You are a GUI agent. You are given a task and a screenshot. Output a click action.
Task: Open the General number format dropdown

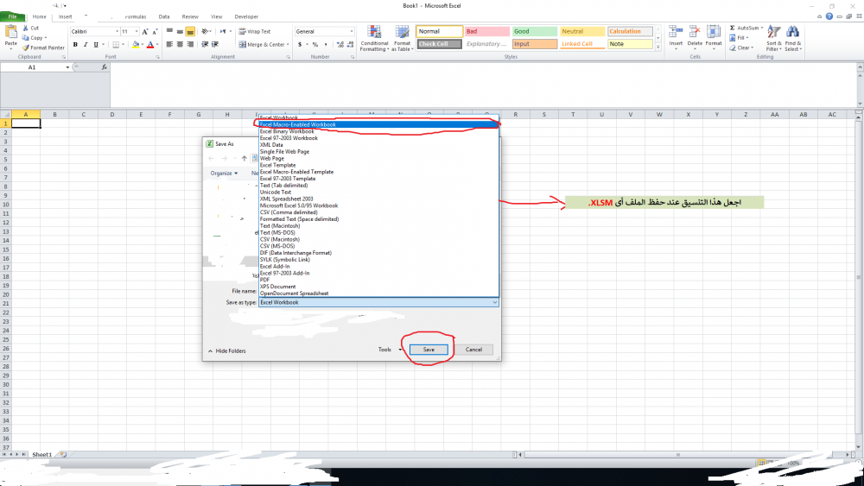(x=352, y=31)
